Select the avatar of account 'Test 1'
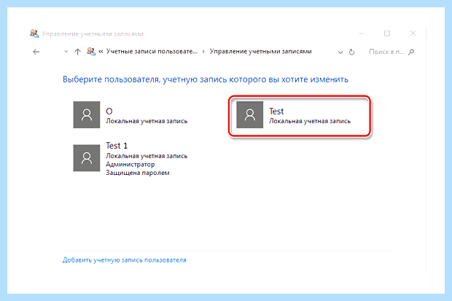 click(87, 158)
